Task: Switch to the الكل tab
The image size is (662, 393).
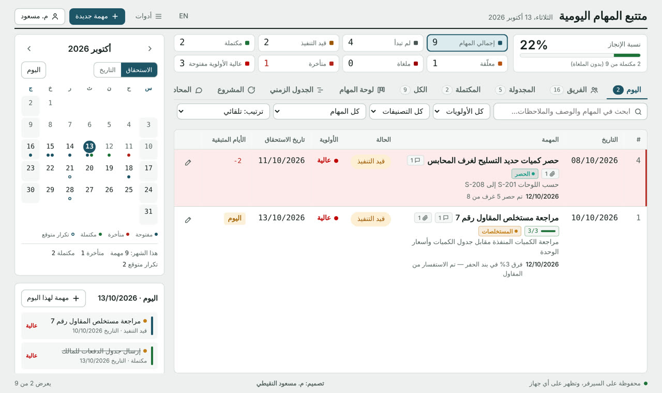Action: tap(413, 90)
